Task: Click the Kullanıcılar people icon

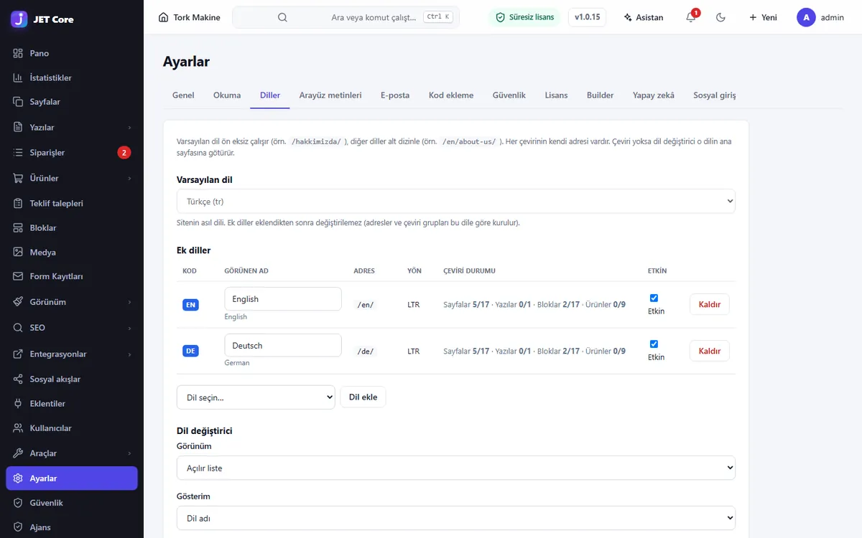Action: coord(18,428)
